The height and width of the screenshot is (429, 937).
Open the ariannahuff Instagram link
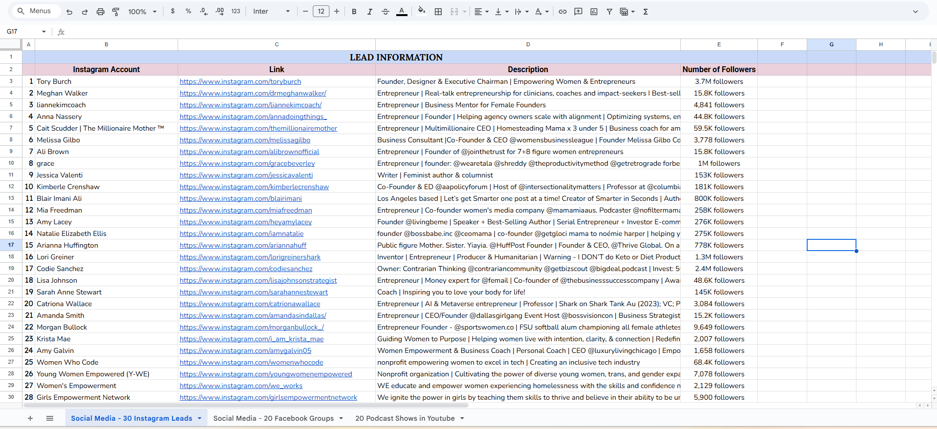click(x=243, y=246)
